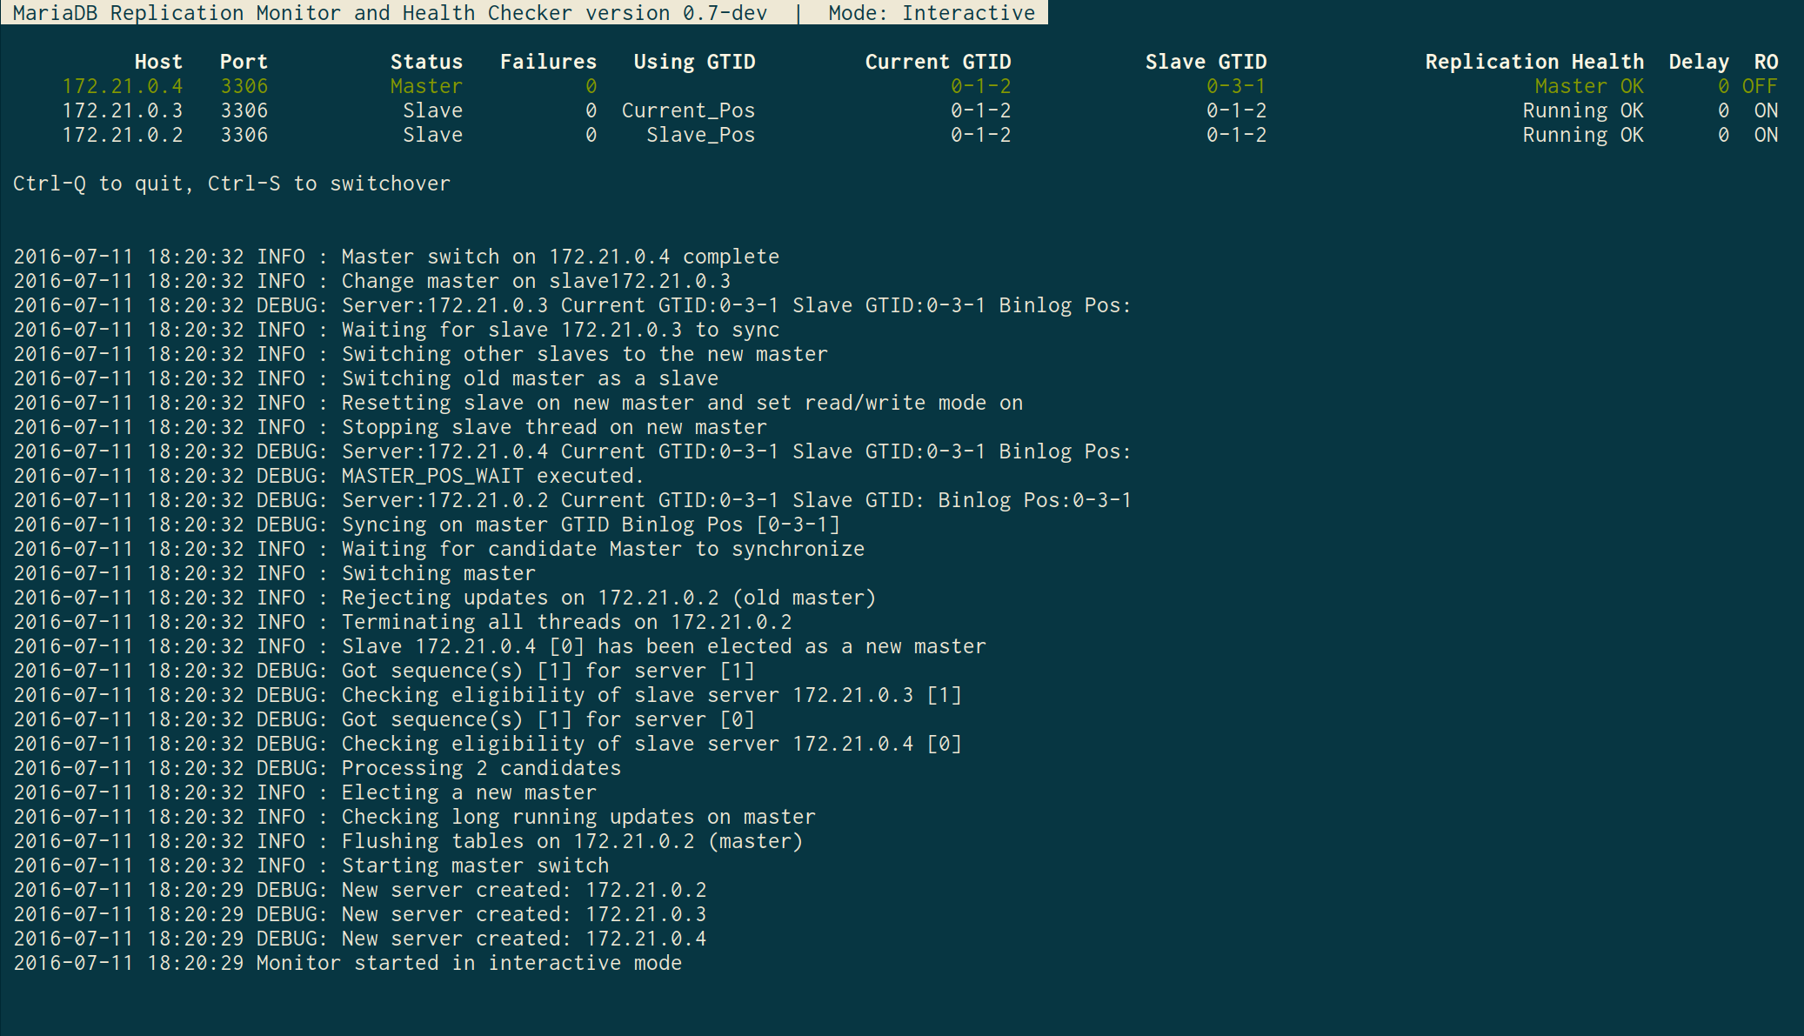Click the 'Replication Health' column header

coord(1534,62)
